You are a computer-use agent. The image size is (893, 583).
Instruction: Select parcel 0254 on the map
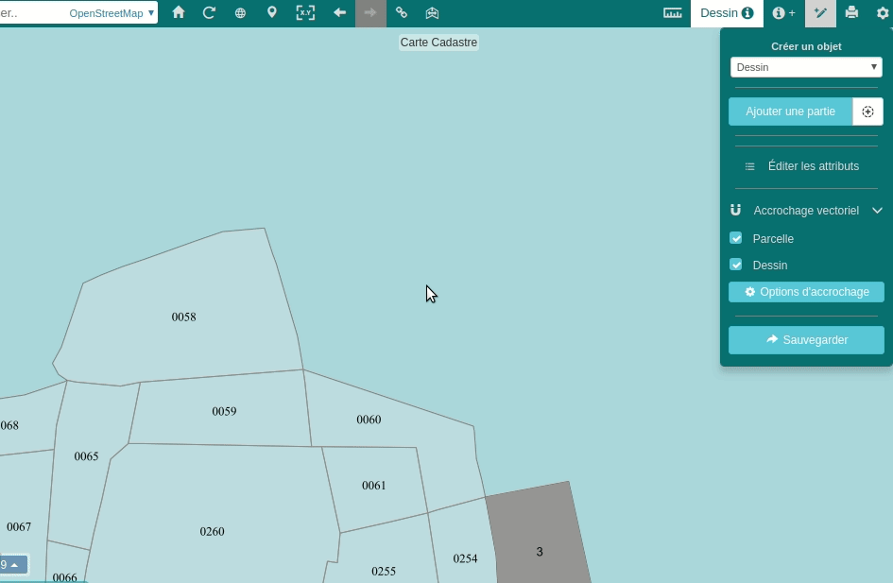[465, 558]
